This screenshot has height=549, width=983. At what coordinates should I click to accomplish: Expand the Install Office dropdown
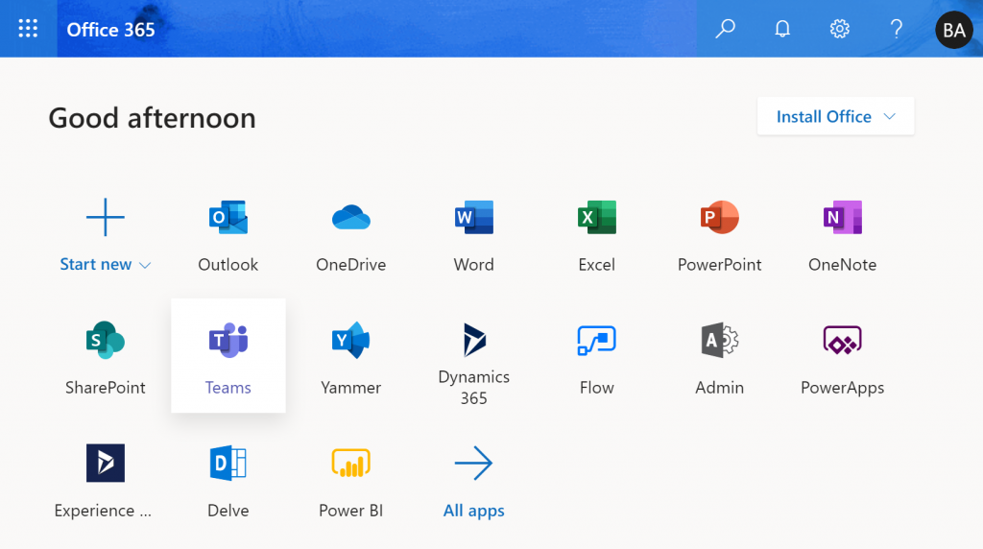pos(836,116)
